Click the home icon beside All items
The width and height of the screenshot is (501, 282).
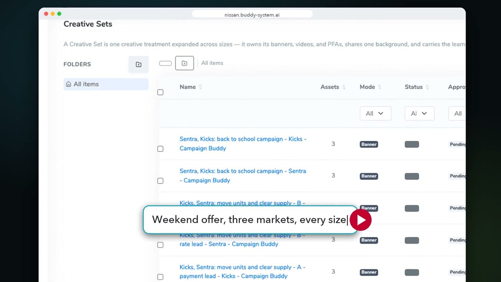68,84
